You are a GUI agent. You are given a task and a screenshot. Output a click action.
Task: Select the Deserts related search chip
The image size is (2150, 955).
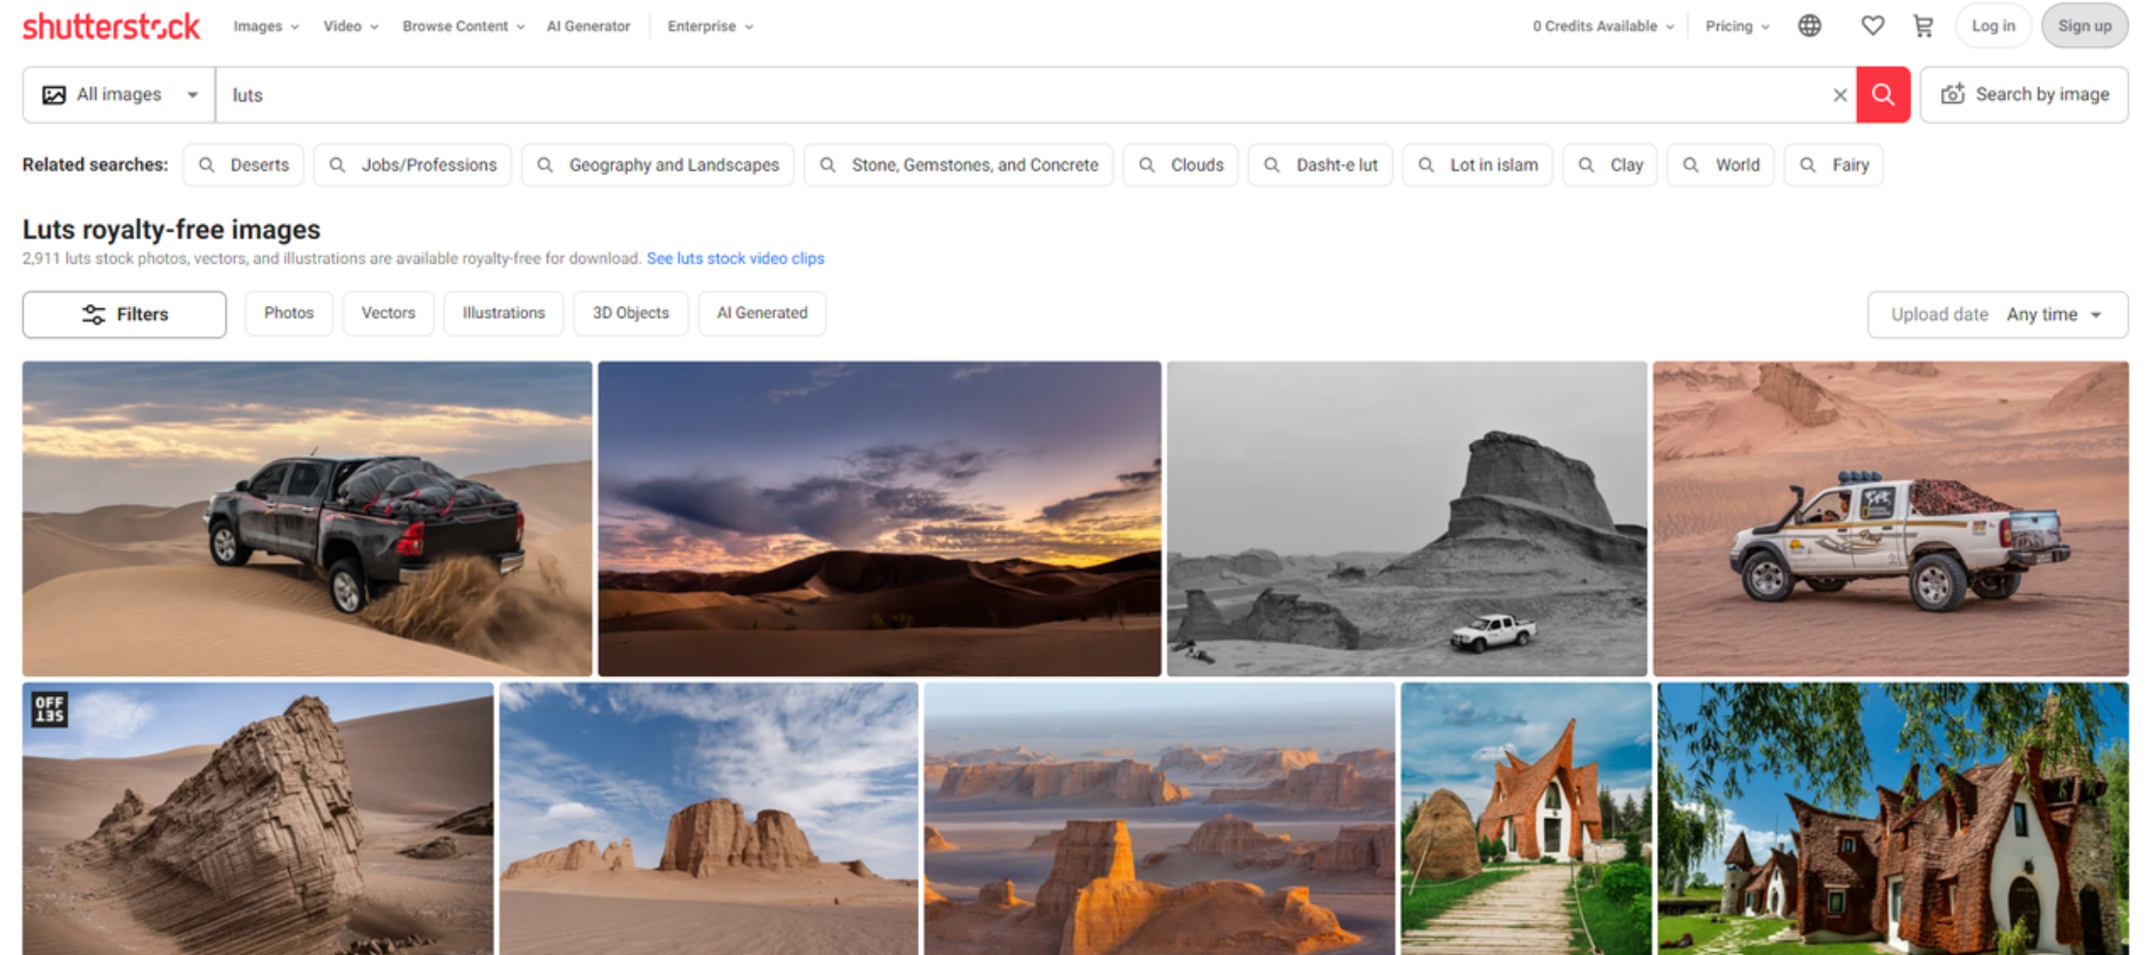coord(243,164)
